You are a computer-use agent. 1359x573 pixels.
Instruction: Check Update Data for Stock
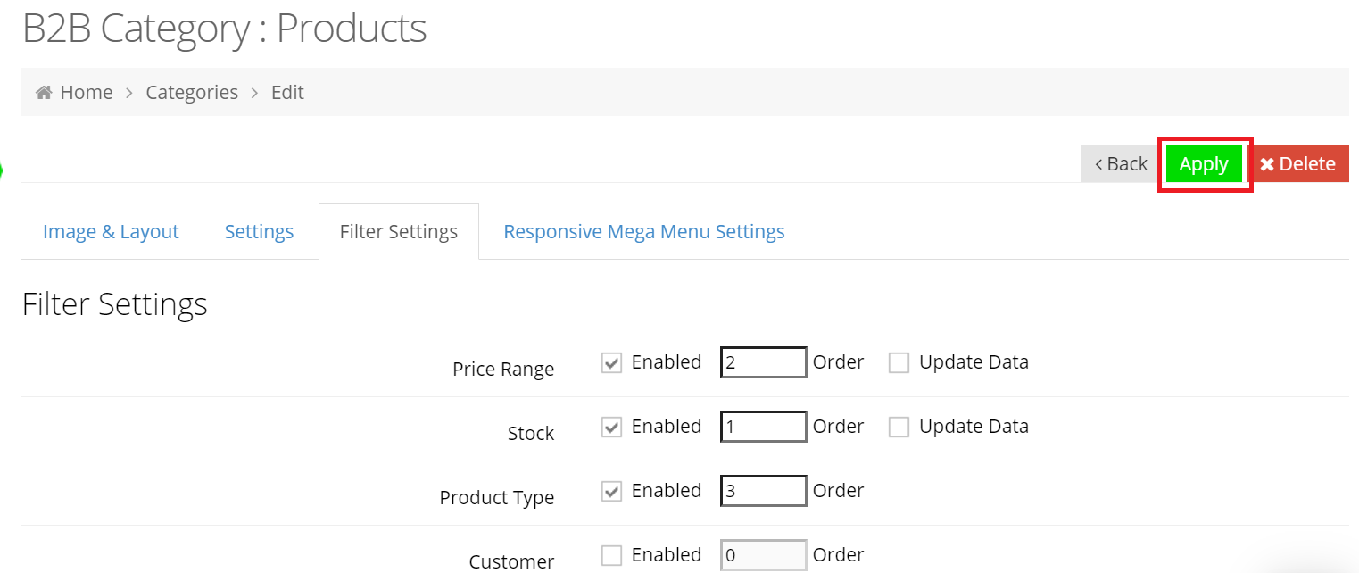point(899,426)
